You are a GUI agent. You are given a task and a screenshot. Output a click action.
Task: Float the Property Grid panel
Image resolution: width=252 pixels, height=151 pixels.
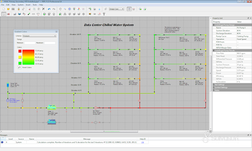point(248,18)
